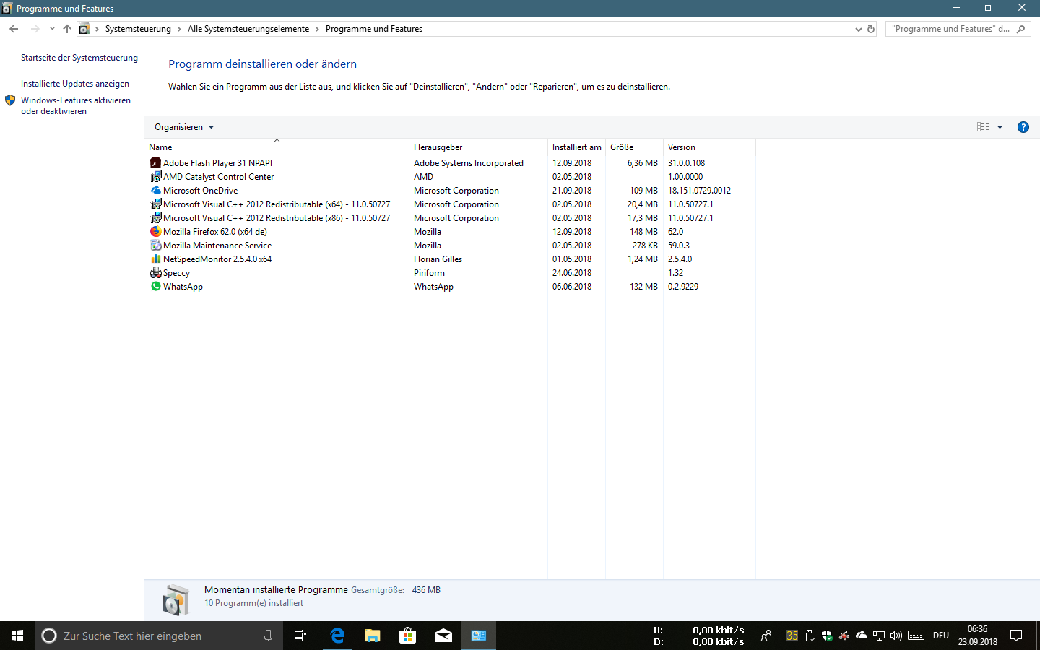Open the volume control in the system tray
The height and width of the screenshot is (650, 1040).
point(896,636)
